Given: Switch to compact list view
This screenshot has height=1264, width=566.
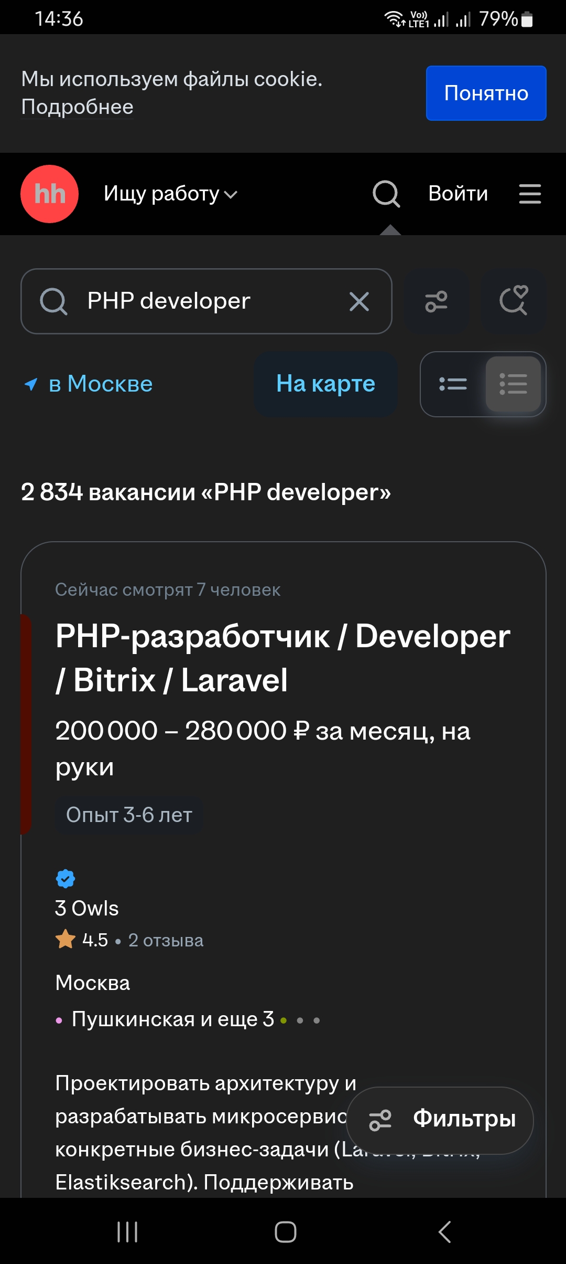Looking at the screenshot, I should [453, 384].
